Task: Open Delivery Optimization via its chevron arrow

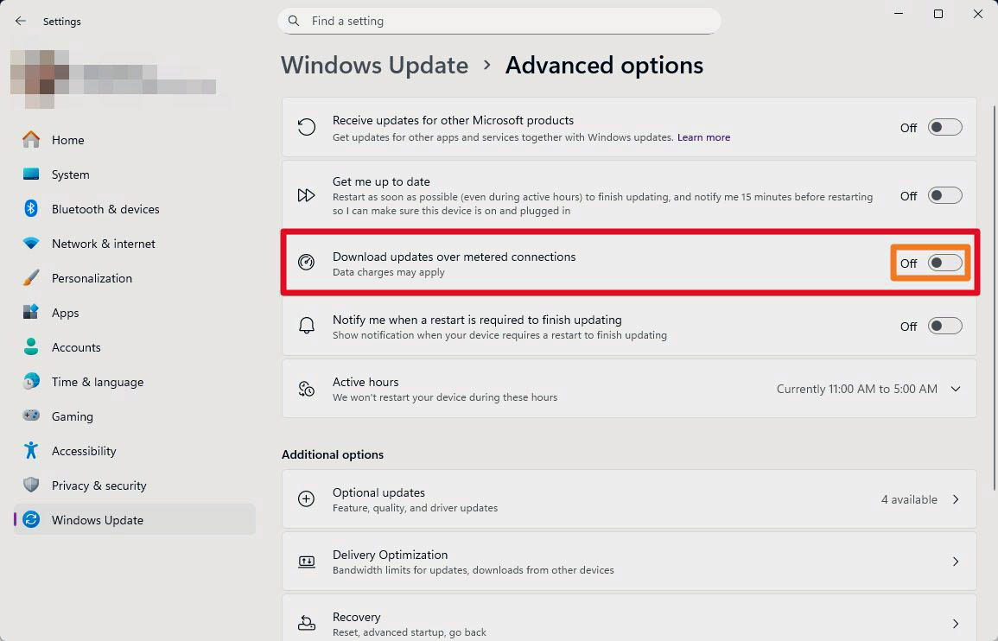Action: pos(956,562)
